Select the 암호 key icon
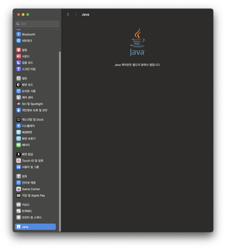The width and height of the screenshot is (226, 249). pyautogui.click(x=19, y=176)
